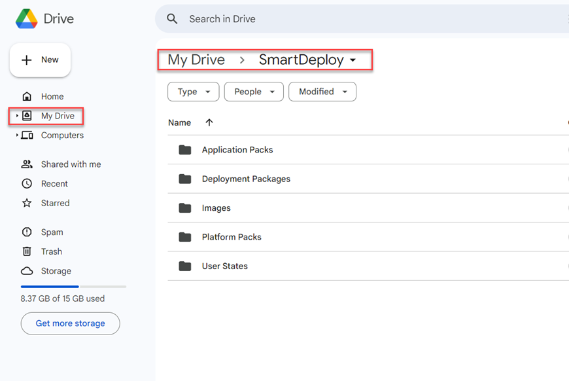
Task: Select the Deployment Packages folder name
Action: pos(246,179)
